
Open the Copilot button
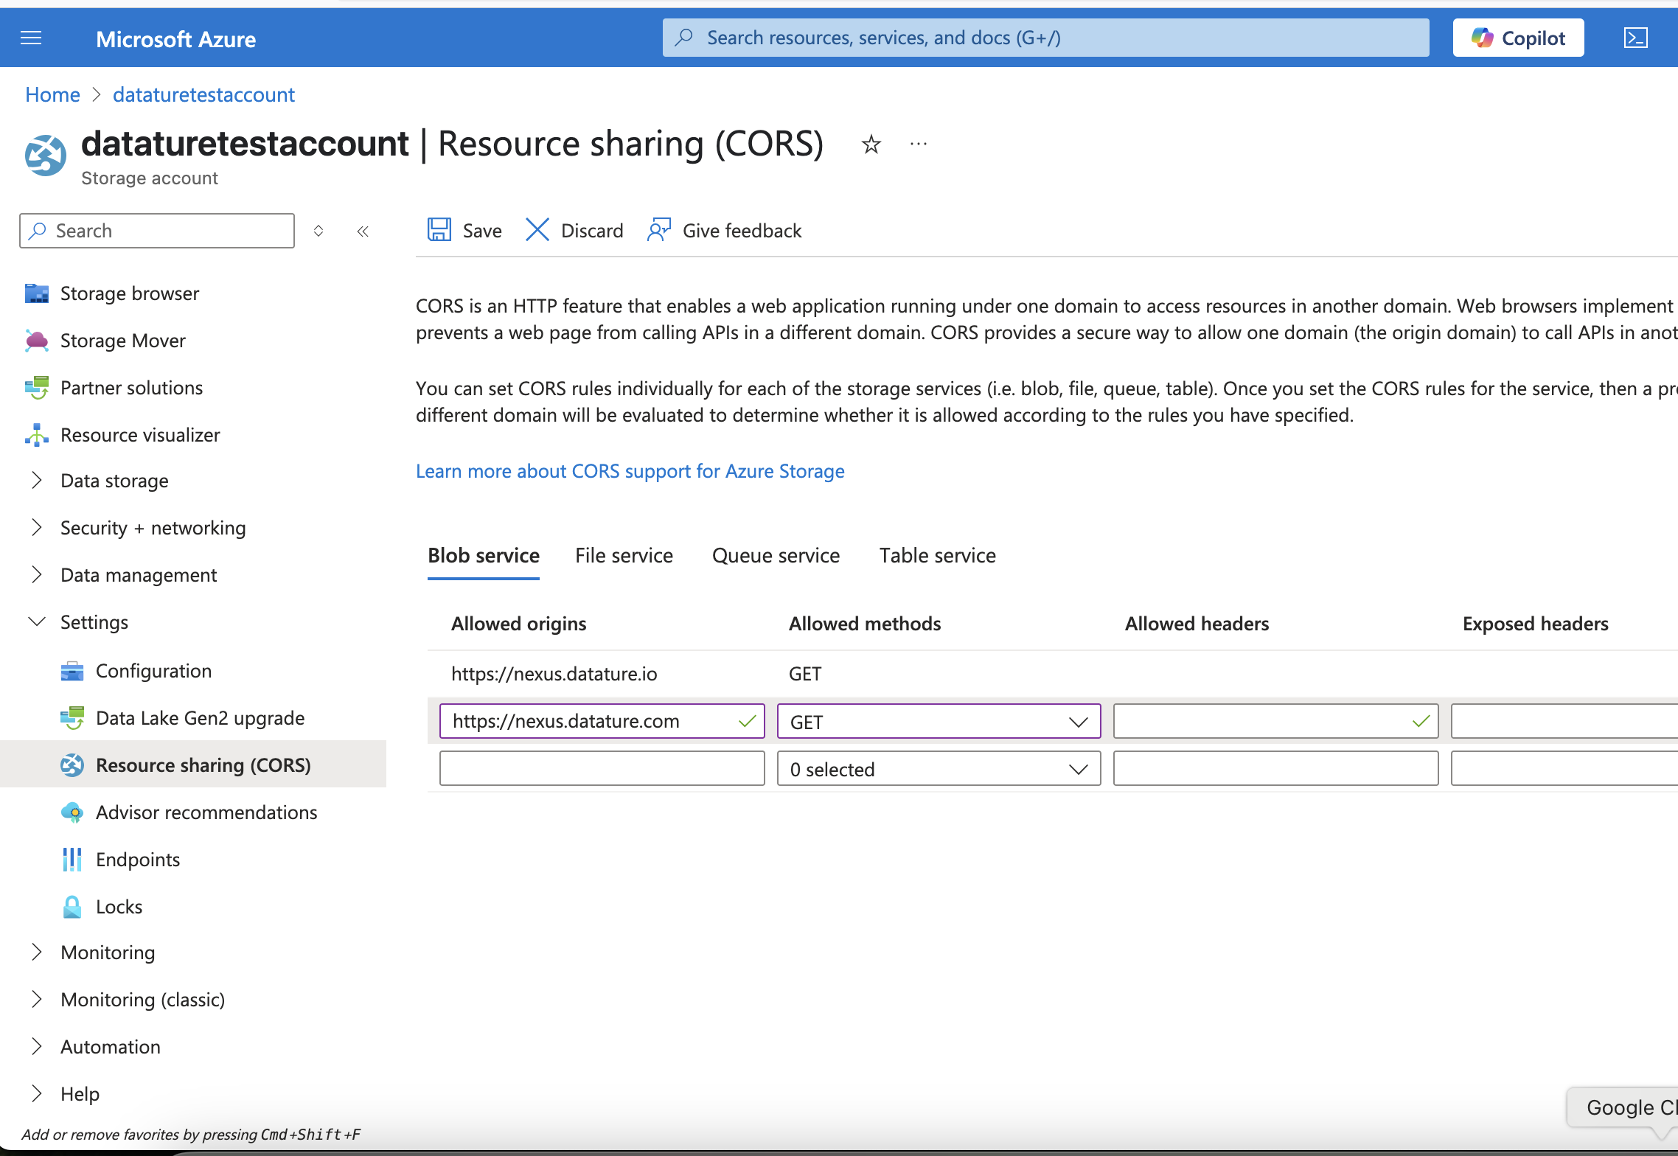tap(1518, 38)
